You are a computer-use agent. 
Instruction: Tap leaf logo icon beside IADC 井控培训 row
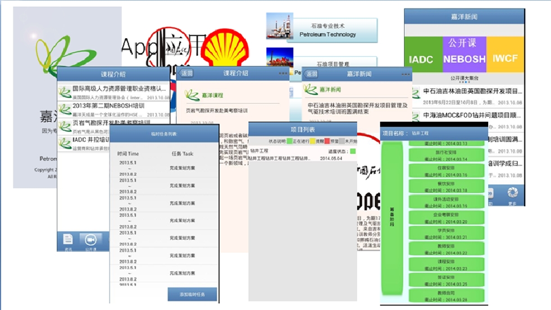(65, 144)
